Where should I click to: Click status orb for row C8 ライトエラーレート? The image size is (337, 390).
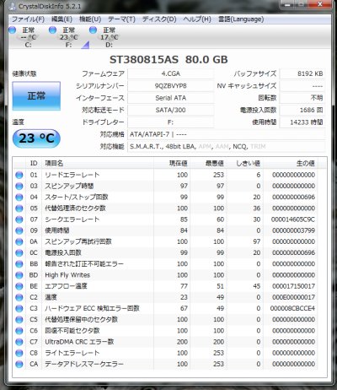click(19, 353)
